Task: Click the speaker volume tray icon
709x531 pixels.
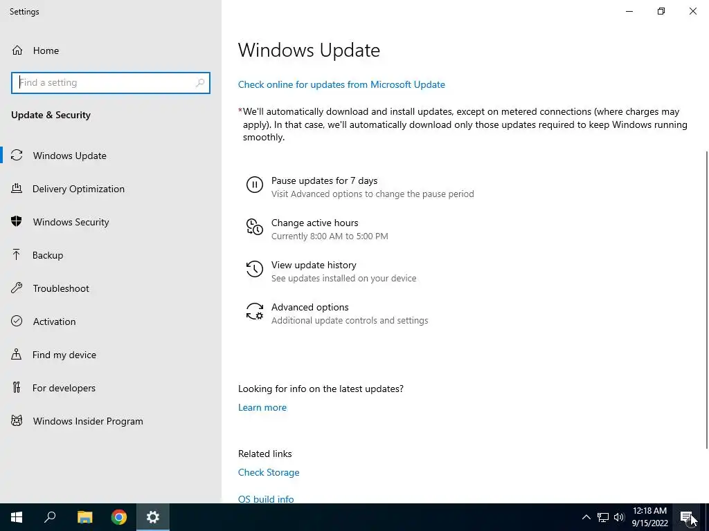Action: (619, 517)
